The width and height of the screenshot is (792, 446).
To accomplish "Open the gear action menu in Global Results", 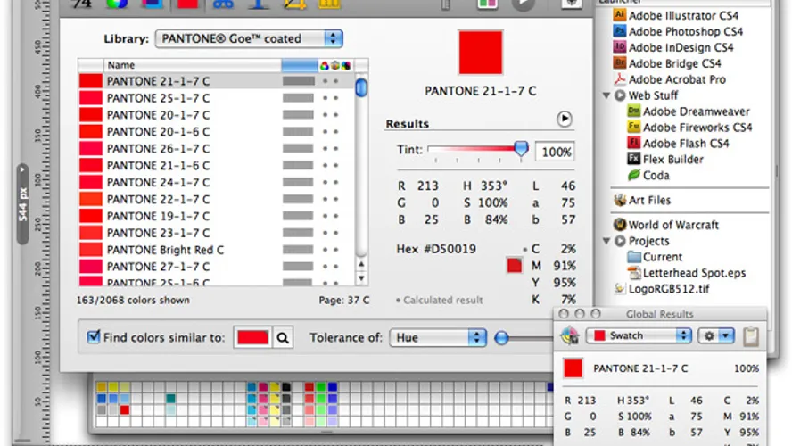I will [715, 336].
